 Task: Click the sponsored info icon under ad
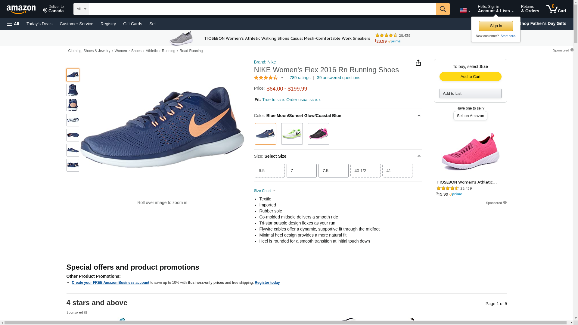click(x=505, y=203)
